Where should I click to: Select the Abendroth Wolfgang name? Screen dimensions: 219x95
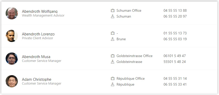[40, 11]
